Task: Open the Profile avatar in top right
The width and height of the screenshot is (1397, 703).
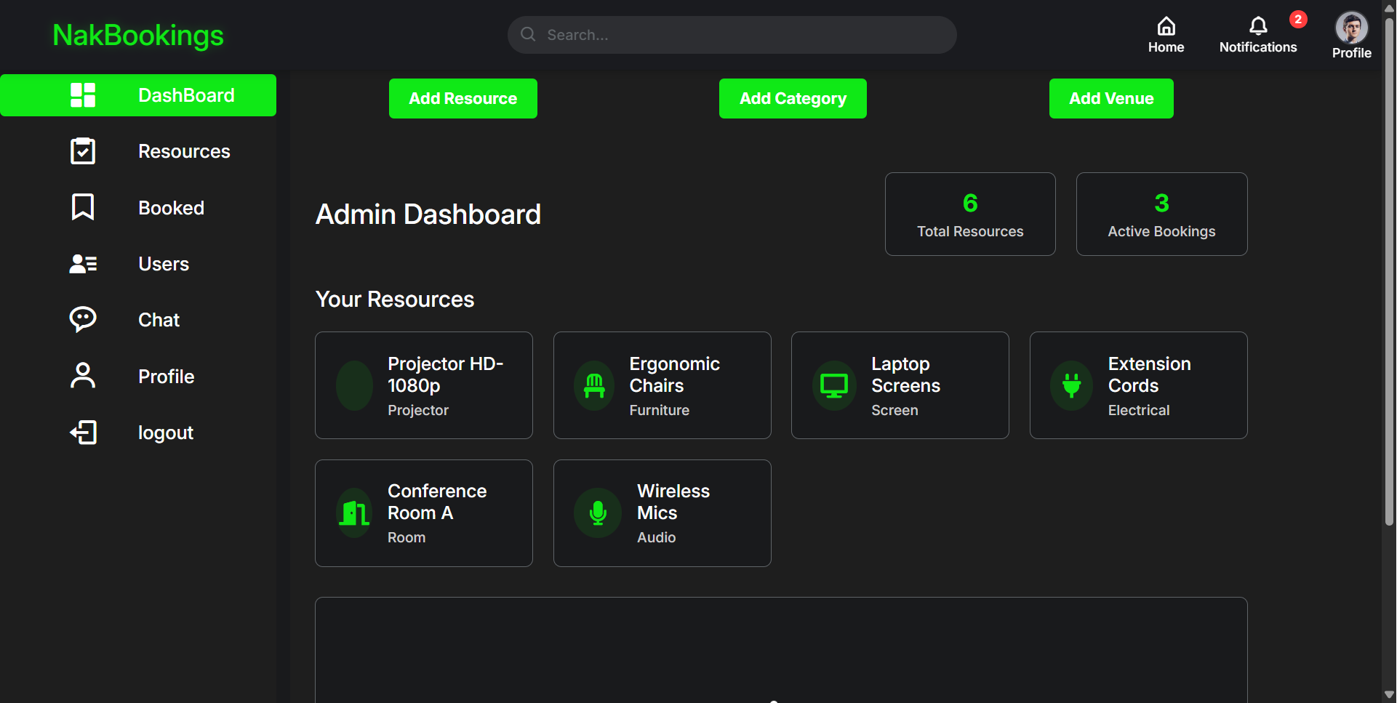Action: pyautogui.click(x=1352, y=28)
